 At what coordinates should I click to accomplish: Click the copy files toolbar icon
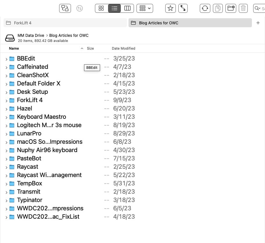pos(218,8)
